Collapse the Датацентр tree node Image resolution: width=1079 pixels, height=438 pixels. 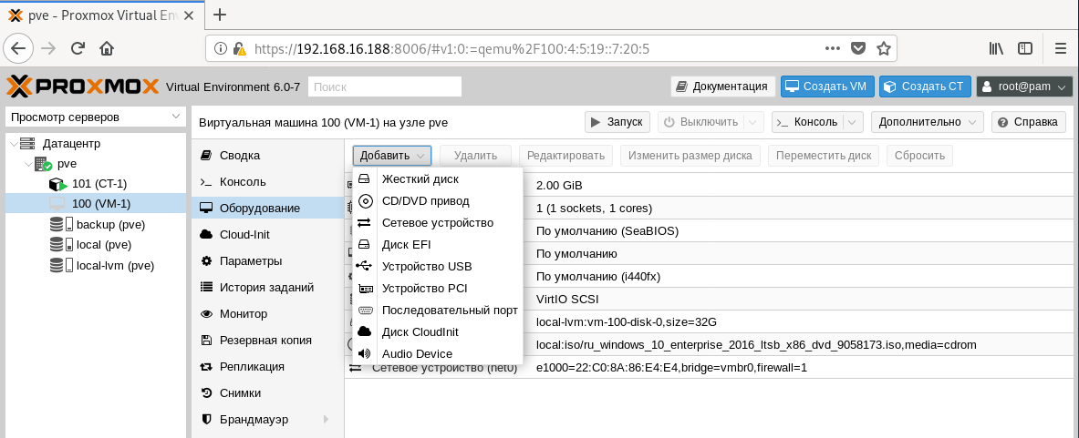click(x=13, y=144)
